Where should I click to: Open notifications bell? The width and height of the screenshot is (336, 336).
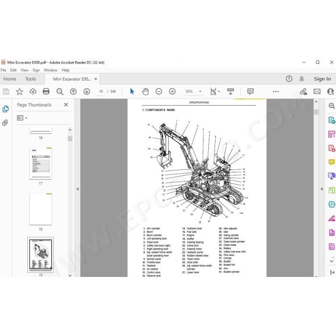click(301, 79)
